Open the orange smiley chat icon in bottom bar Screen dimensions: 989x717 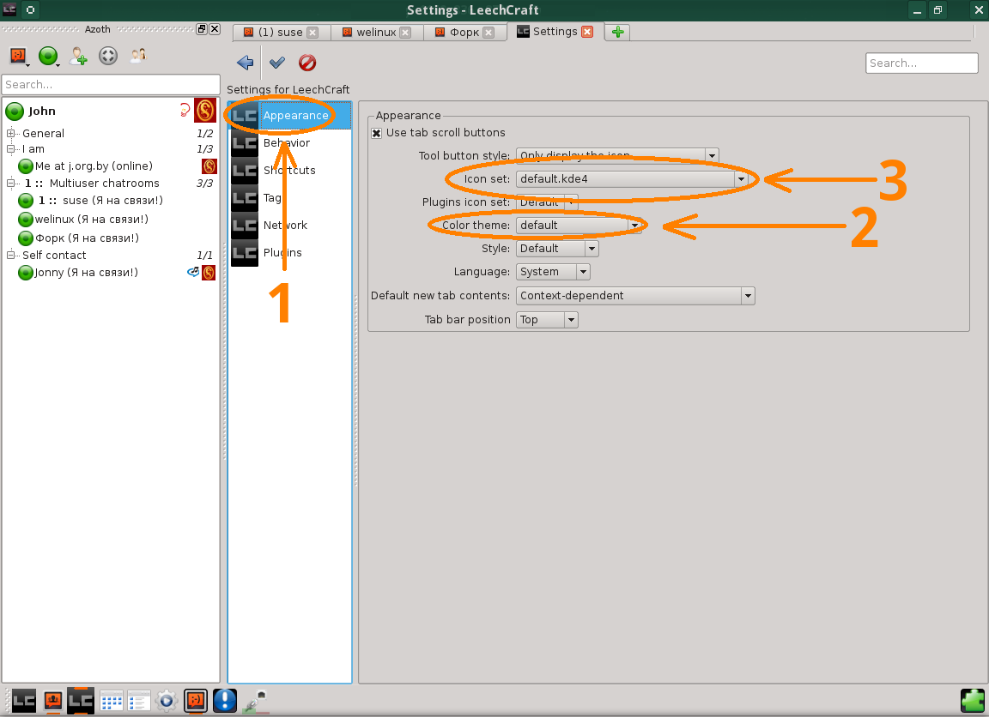196,701
